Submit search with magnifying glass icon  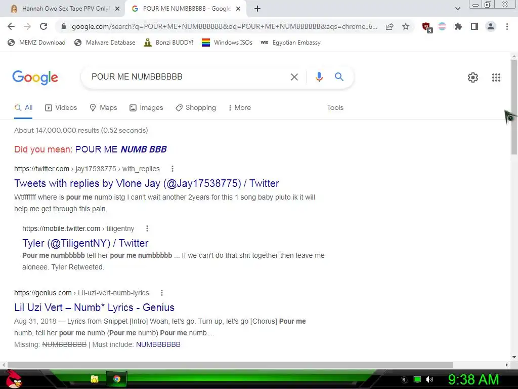[x=339, y=77]
